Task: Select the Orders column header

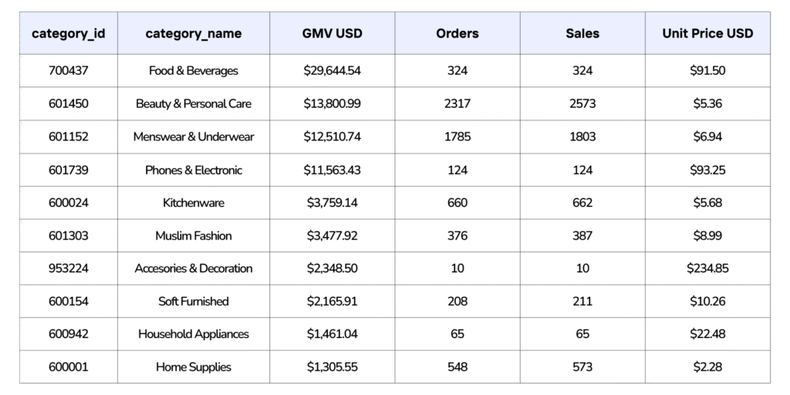Action: click(457, 33)
